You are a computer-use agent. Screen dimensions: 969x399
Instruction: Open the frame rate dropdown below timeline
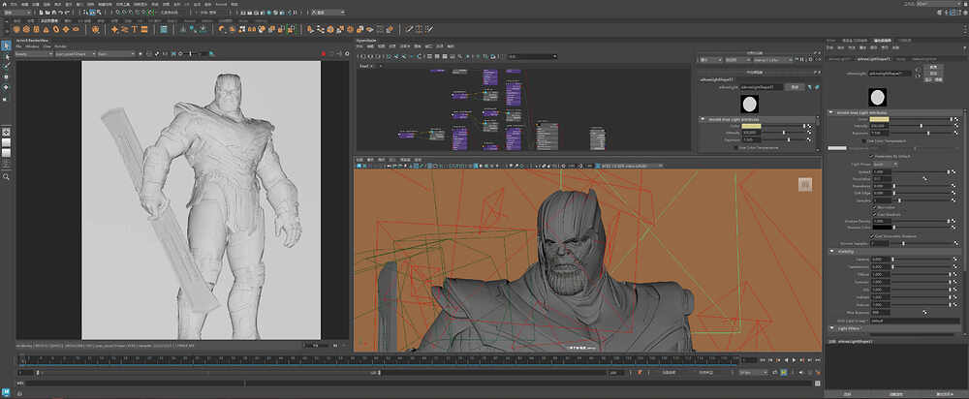pos(753,373)
